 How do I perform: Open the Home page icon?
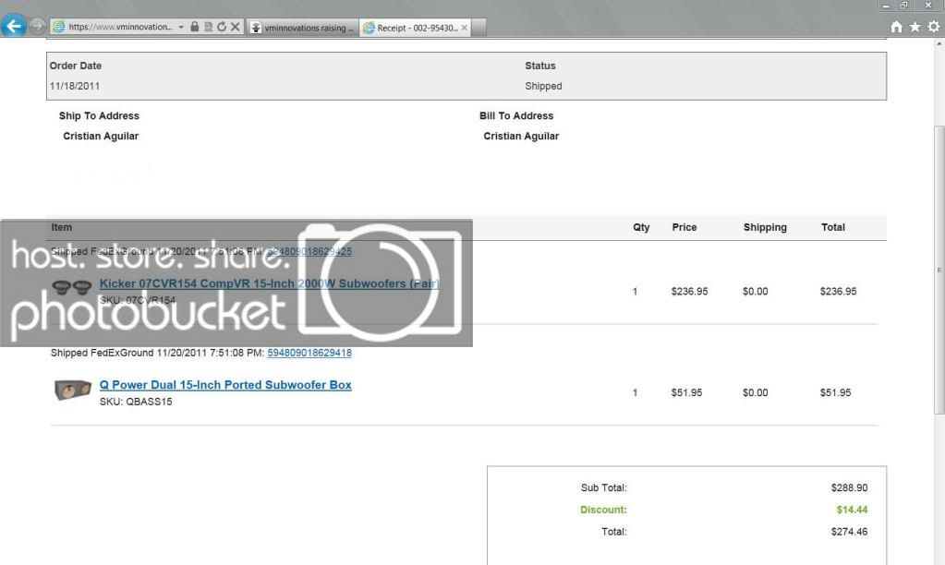tap(896, 27)
